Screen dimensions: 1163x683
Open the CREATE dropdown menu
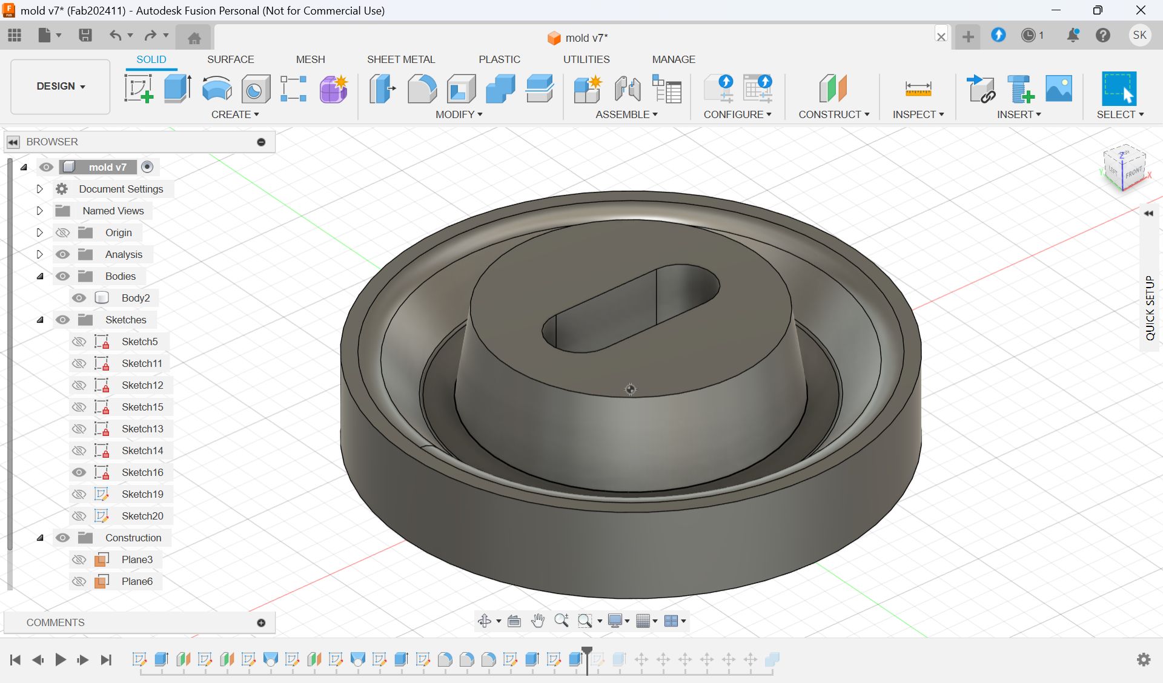pos(235,114)
